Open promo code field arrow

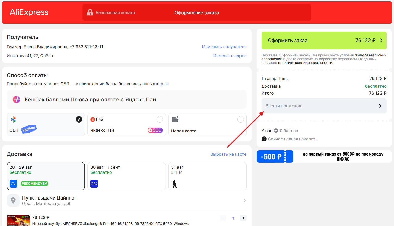(x=380, y=106)
